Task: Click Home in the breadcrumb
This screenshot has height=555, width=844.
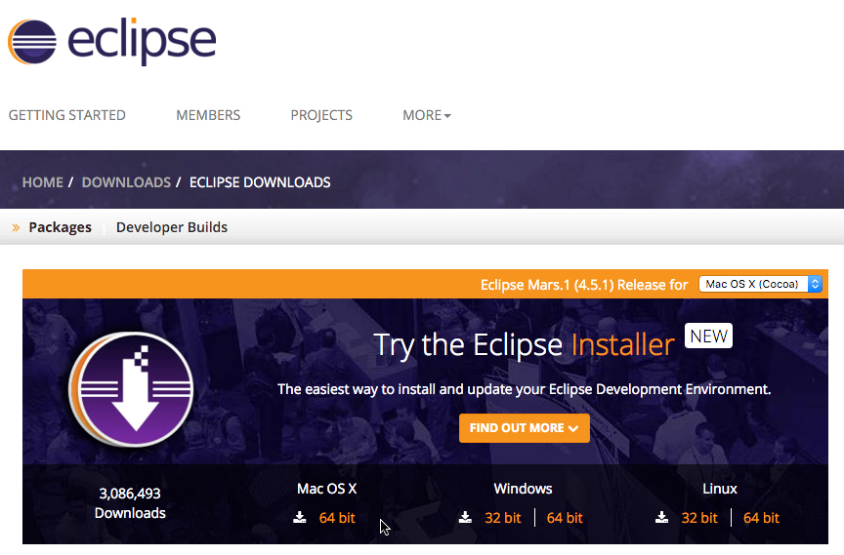Action: (43, 182)
